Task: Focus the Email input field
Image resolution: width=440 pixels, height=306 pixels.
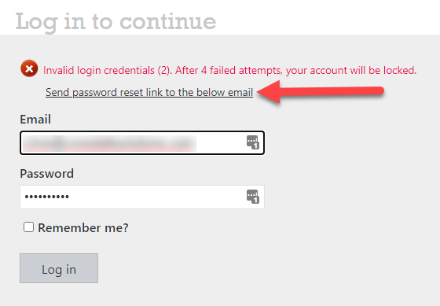Action: [x=142, y=142]
